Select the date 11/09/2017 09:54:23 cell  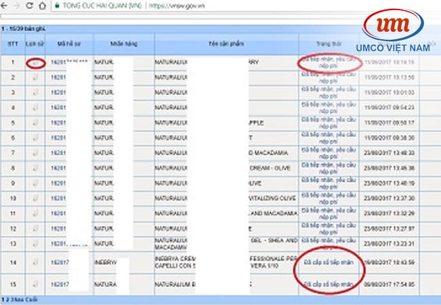(x=389, y=107)
